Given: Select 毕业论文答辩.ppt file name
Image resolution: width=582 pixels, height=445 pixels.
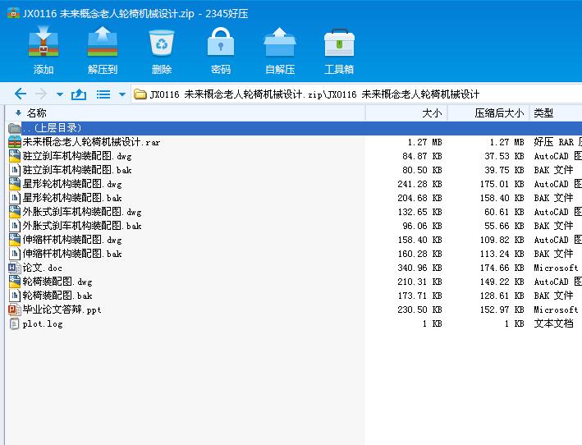Looking at the screenshot, I should coord(62,310).
